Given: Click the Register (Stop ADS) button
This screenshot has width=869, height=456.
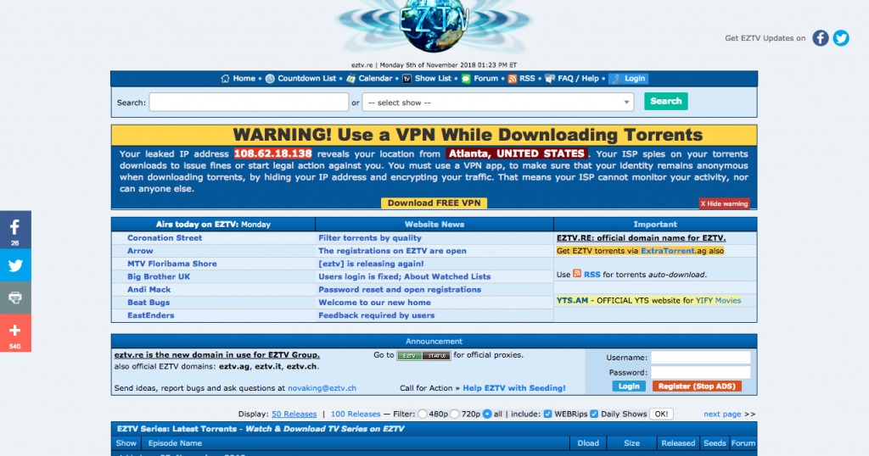Looking at the screenshot, I should 697,386.
